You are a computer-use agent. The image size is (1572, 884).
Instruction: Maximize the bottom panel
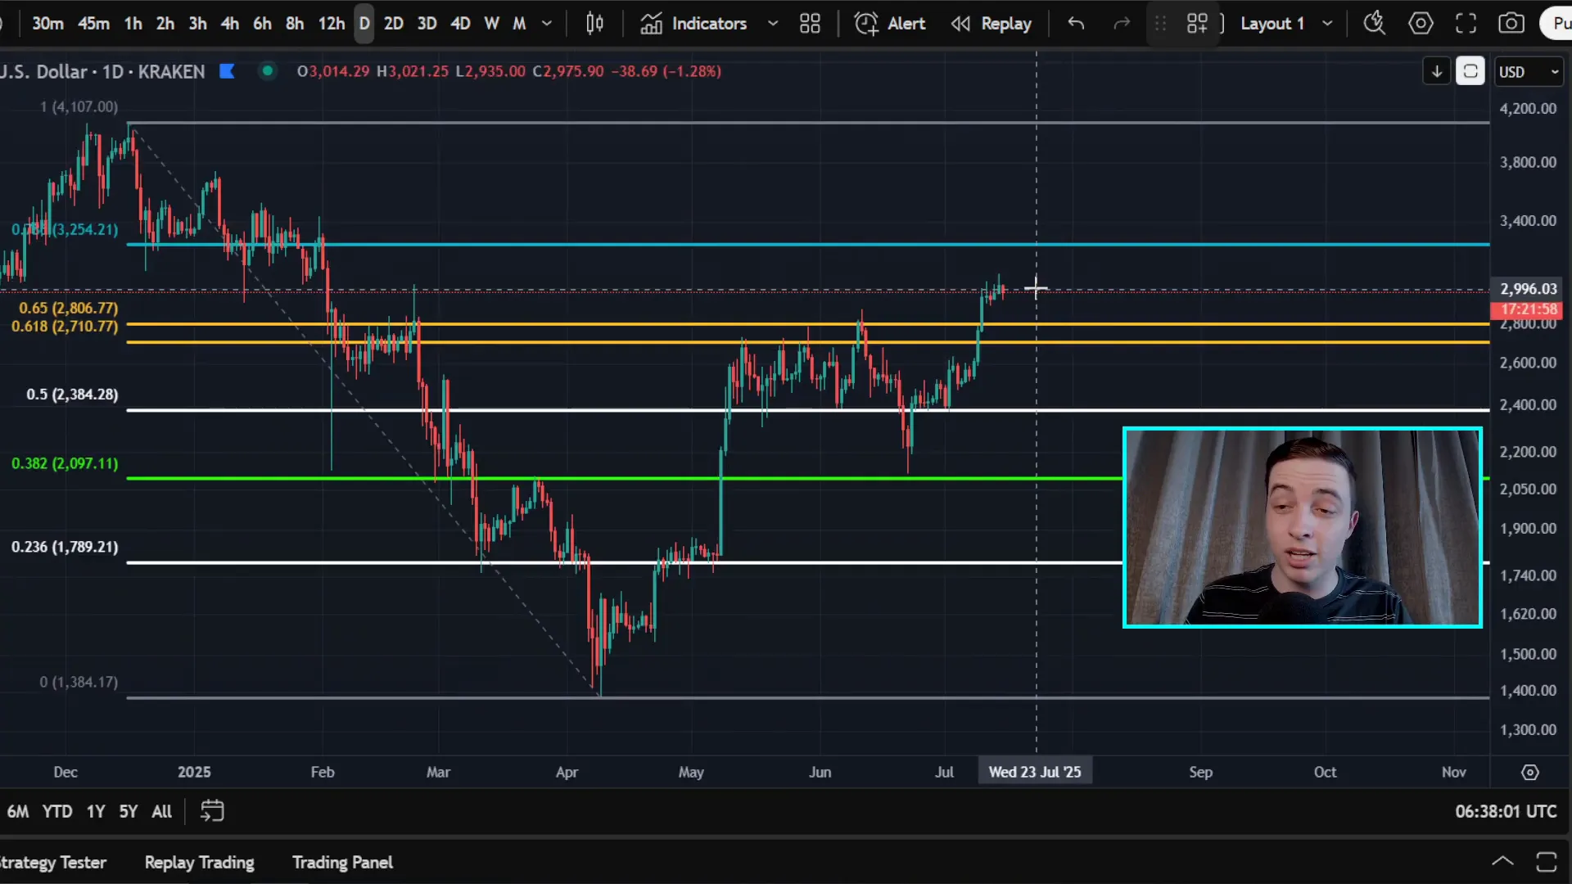tap(1547, 861)
